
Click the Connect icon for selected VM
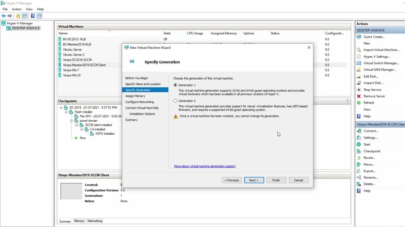359,131
